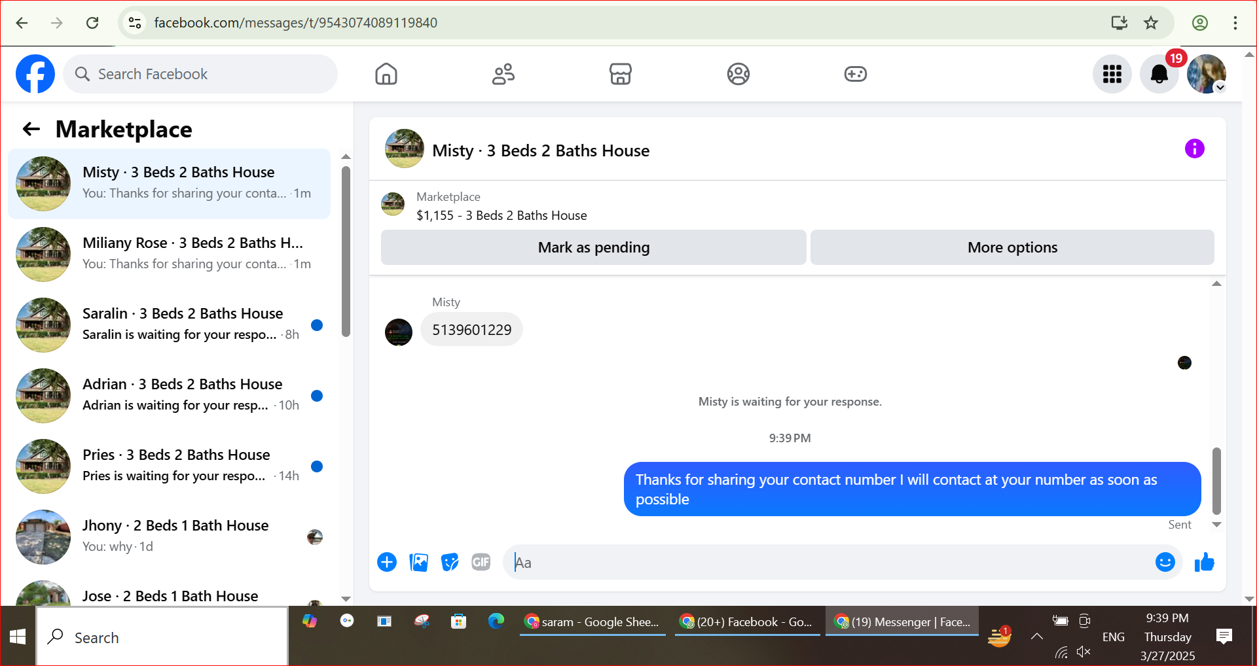The height and width of the screenshot is (666, 1257).
Task: Click Misty's avatar beside the phone number
Action: click(399, 332)
